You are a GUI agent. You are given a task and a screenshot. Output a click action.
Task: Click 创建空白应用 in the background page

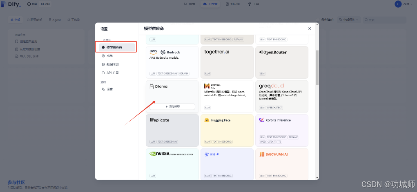pos(26,42)
